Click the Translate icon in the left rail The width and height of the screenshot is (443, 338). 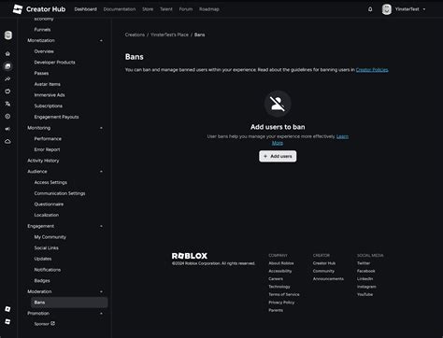pos(7,104)
